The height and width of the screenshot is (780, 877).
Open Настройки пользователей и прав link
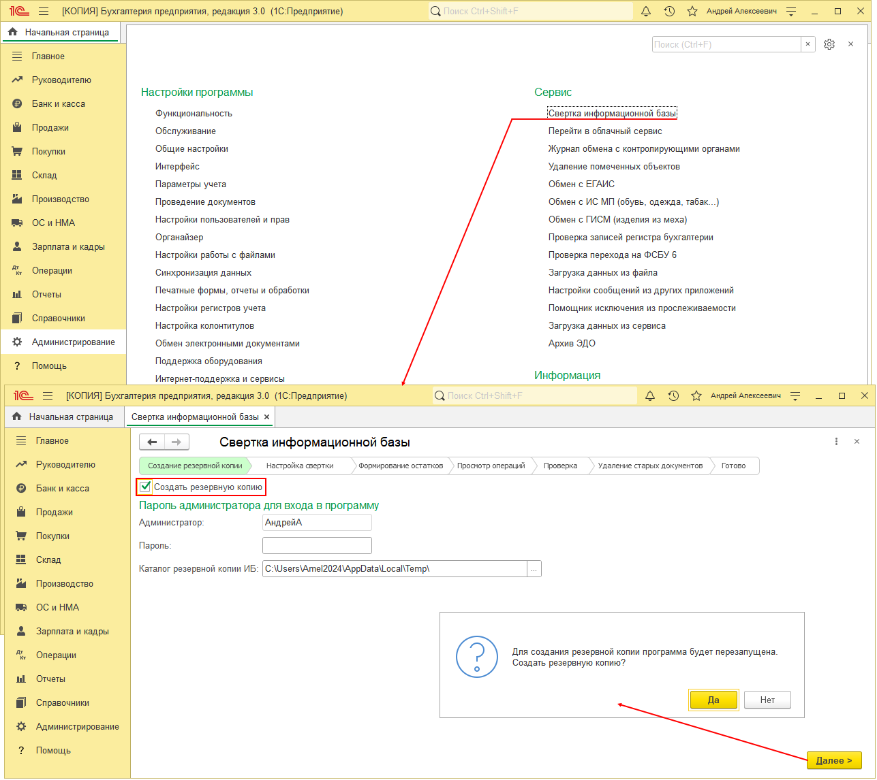click(x=222, y=220)
